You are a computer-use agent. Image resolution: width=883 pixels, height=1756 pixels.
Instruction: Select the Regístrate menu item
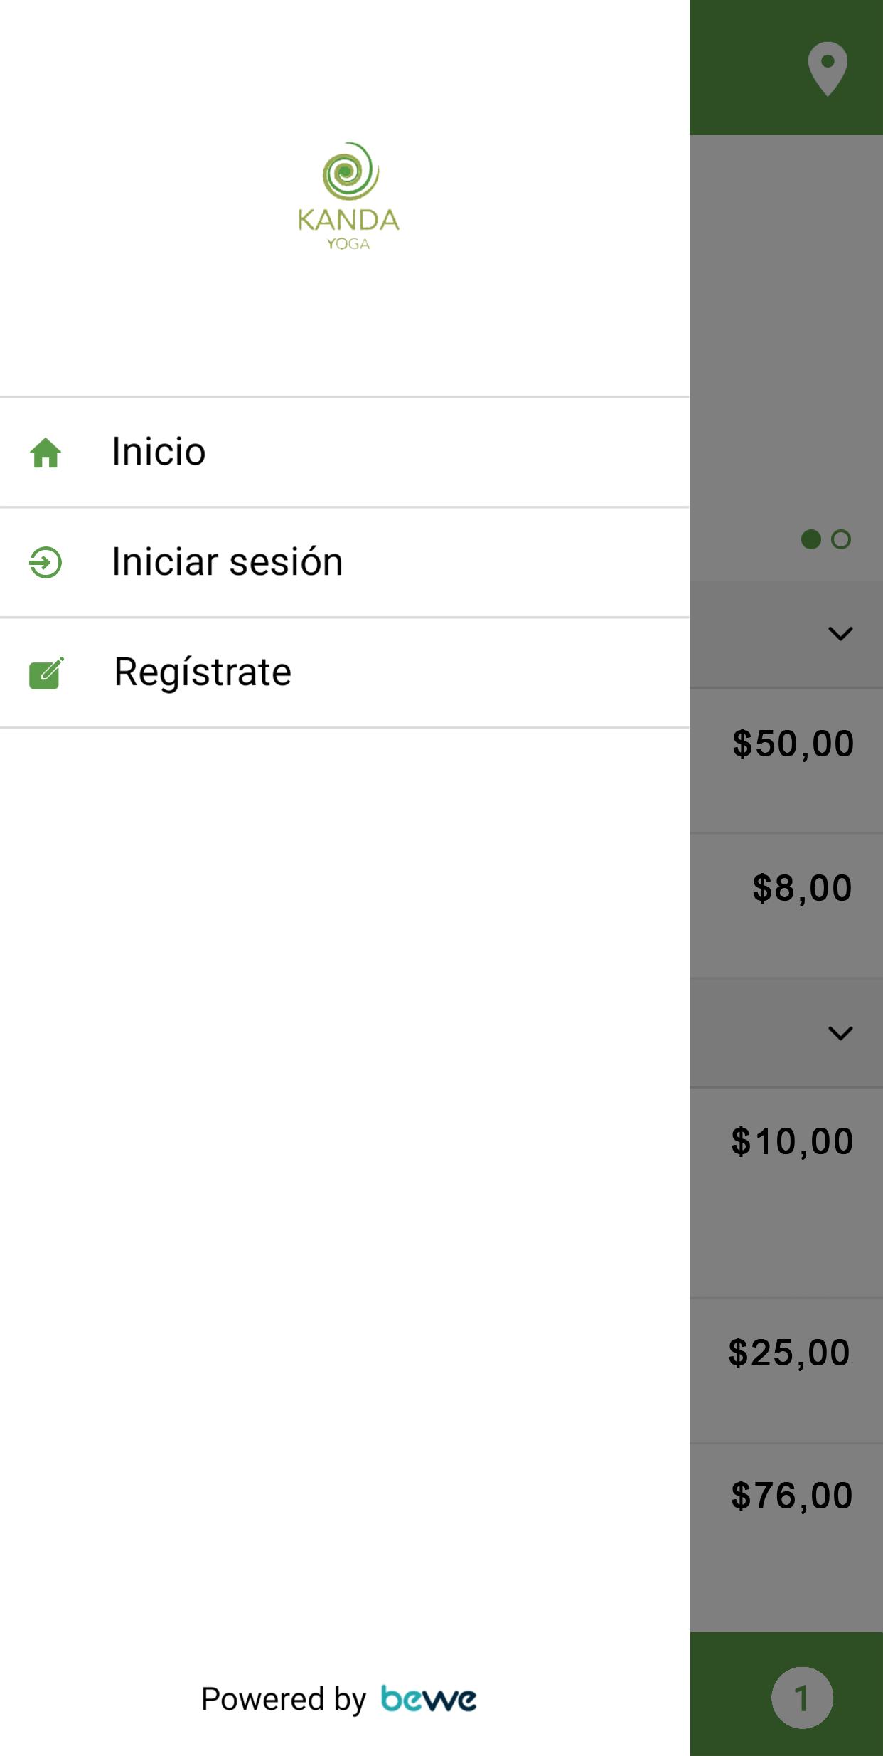(x=345, y=672)
